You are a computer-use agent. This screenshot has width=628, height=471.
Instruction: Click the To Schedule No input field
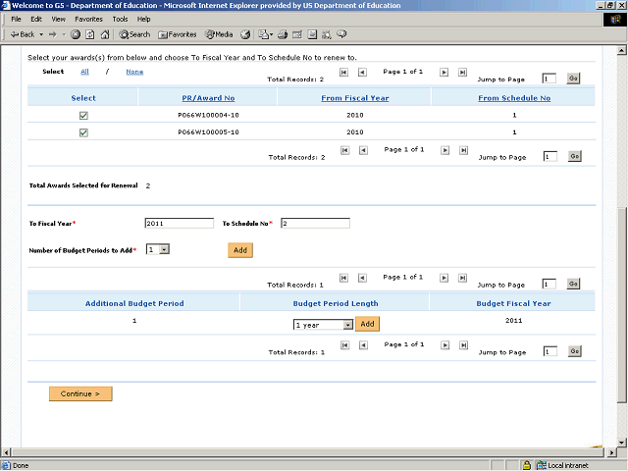[315, 223]
